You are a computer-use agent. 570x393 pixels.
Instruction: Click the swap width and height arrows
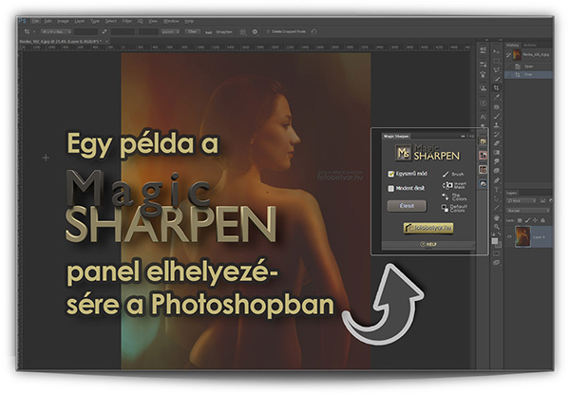click(x=104, y=32)
